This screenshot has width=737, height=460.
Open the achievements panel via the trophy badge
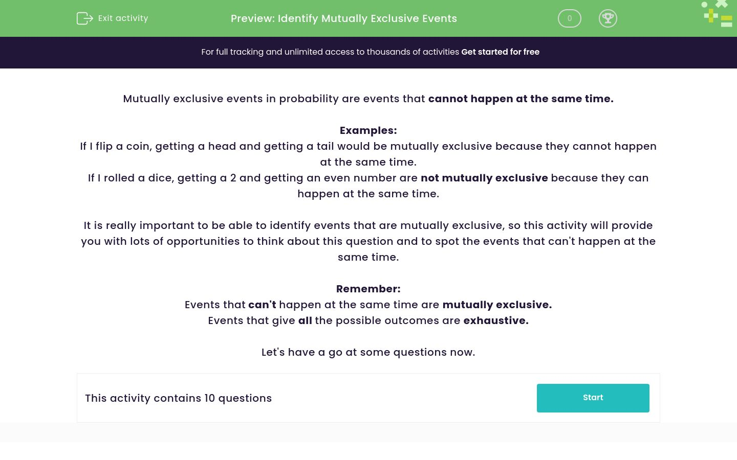click(608, 18)
